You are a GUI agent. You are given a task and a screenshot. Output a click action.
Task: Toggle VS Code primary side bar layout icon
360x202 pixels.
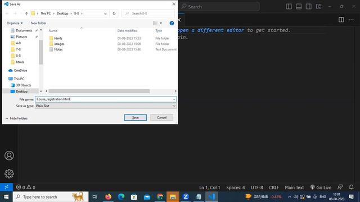pos(289,6)
